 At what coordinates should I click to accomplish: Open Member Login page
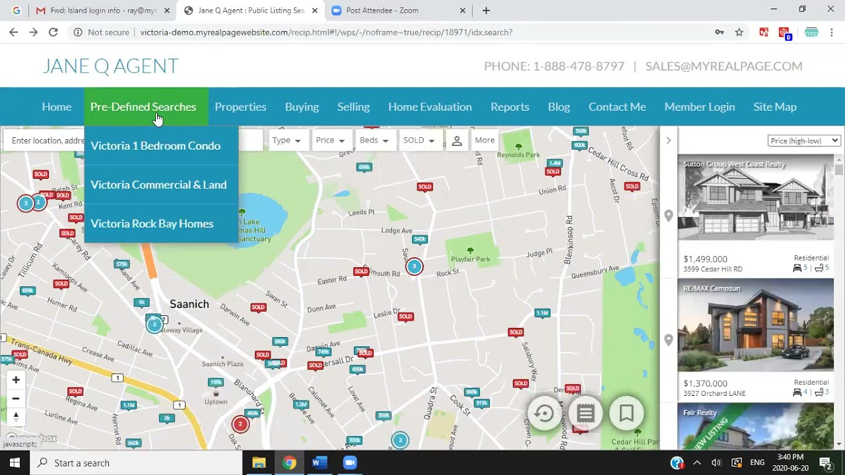click(699, 107)
